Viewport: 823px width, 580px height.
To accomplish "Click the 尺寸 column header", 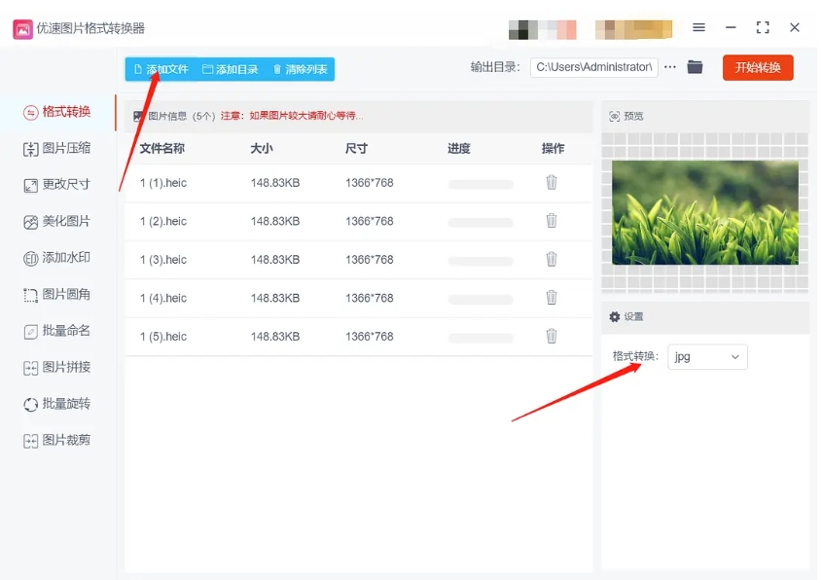I will 356,149.
